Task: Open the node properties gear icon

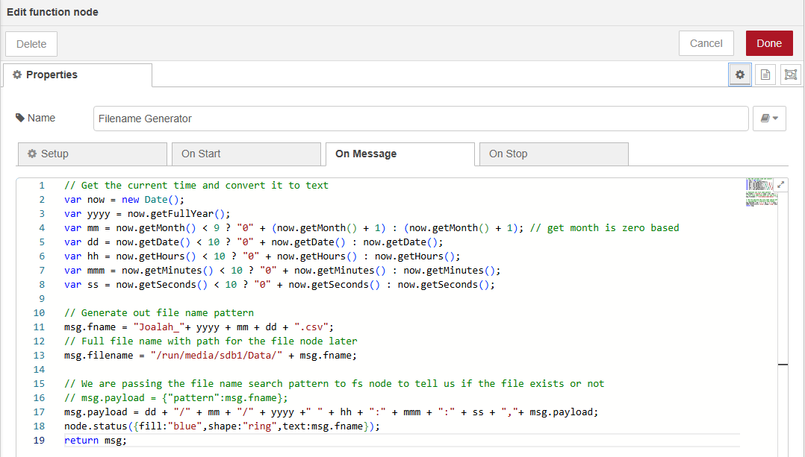Action: (x=740, y=75)
